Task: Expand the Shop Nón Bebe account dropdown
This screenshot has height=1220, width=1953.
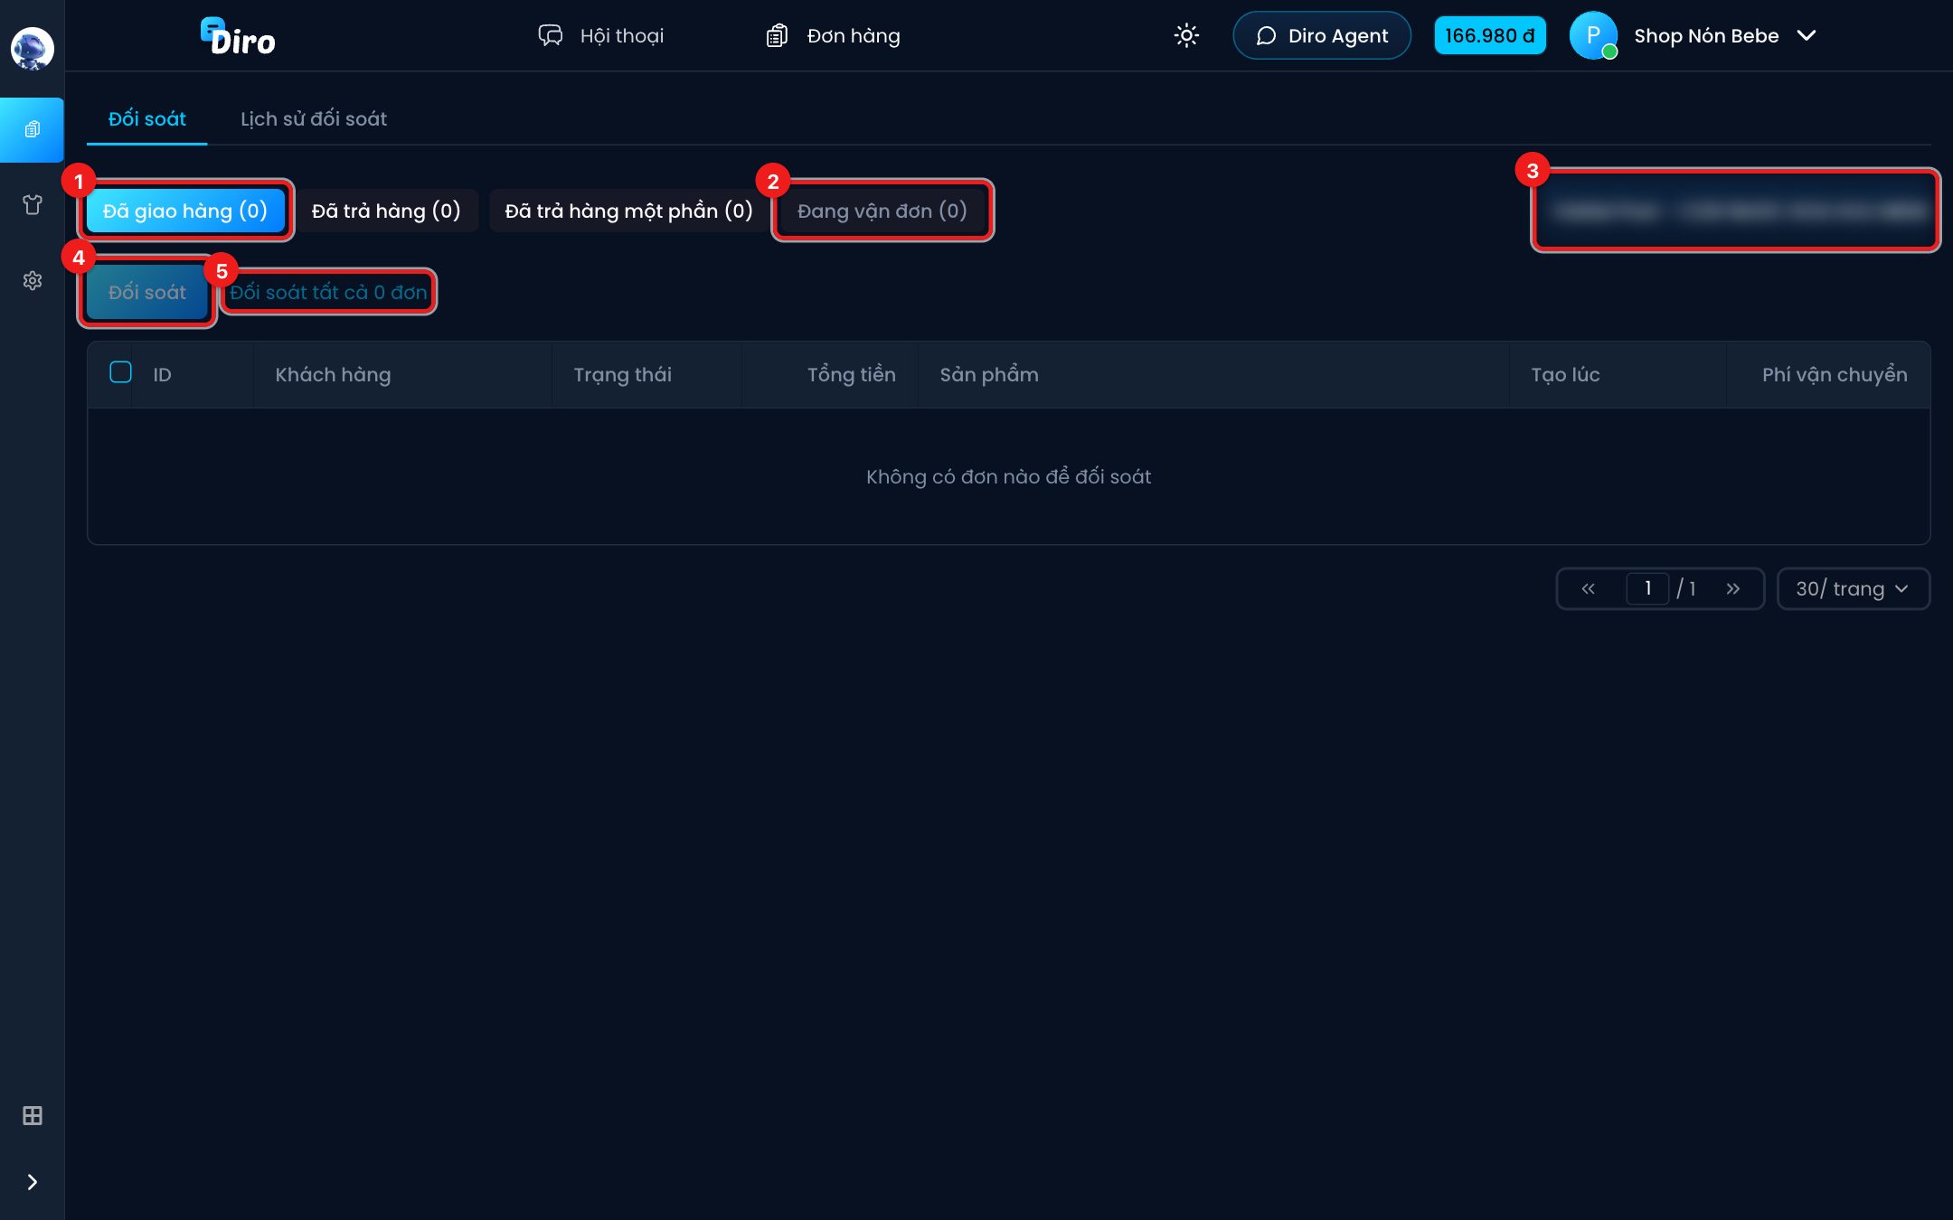Action: pos(1807,35)
